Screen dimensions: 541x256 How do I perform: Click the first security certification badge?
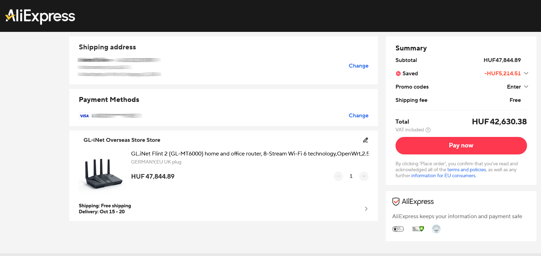pyautogui.click(x=398, y=229)
